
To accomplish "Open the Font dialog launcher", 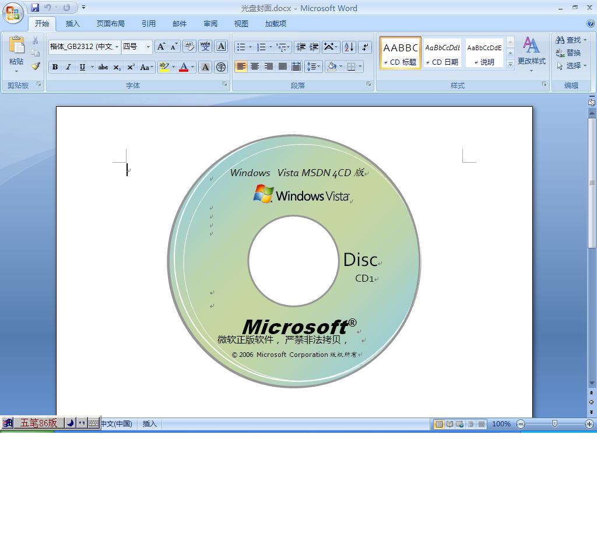I will pyautogui.click(x=224, y=84).
